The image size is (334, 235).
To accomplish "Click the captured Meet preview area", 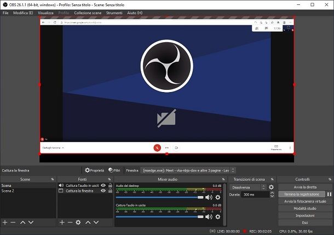I will click(167, 86).
